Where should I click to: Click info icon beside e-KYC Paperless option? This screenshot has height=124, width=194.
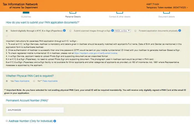tap(64, 30)
